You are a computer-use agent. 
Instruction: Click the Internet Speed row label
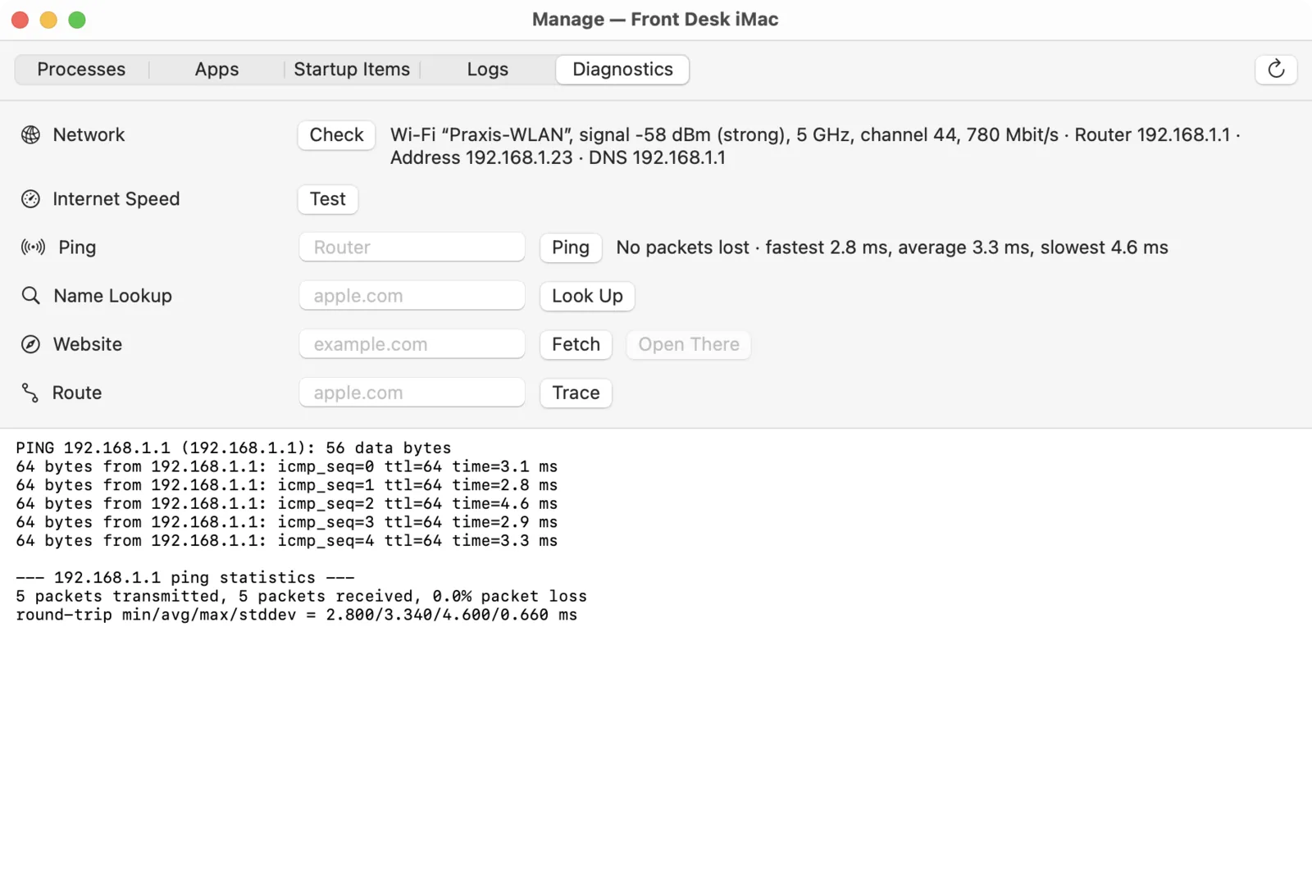(116, 199)
